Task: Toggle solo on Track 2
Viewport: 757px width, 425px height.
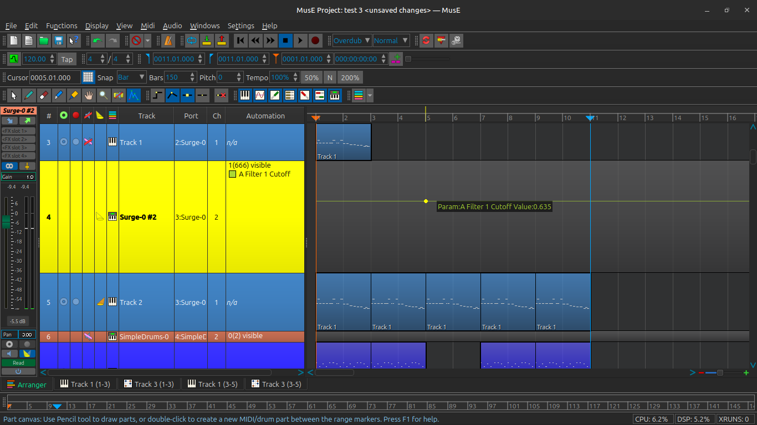Action: coord(100,302)
